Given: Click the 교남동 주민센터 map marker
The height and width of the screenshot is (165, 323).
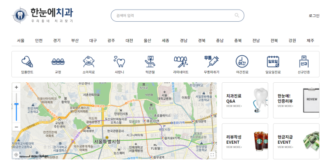Looking at the screenshot, I should pos(60,119).
